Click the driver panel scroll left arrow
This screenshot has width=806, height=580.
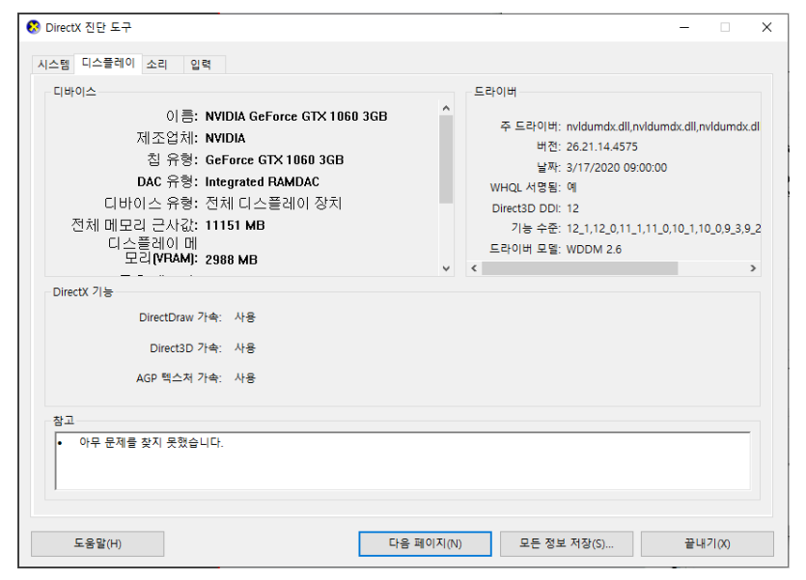(x=474, y=268)
